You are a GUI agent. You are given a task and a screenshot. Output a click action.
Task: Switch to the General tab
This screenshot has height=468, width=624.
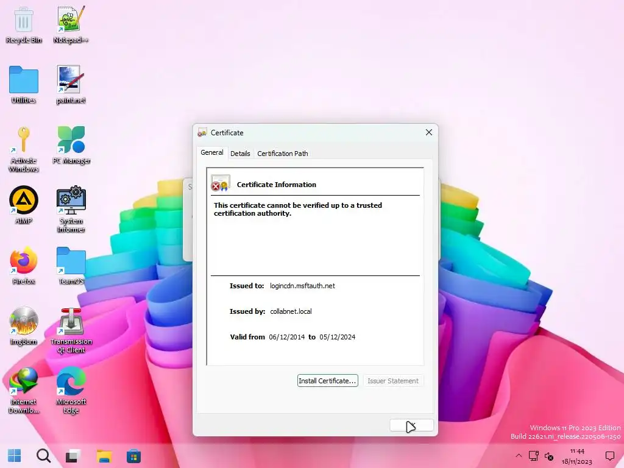[211, 152]
